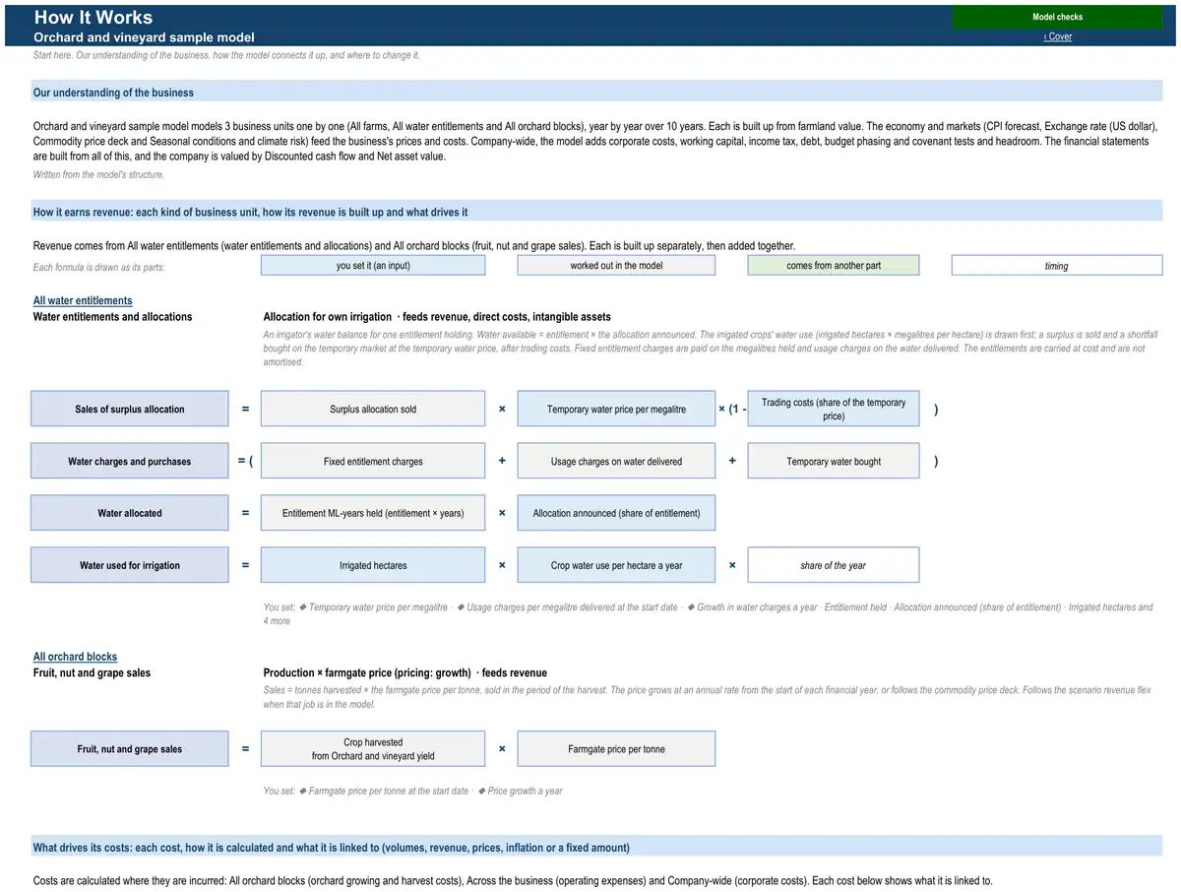The height and width of the screenshot is (892, 1181).
Task: Click the Farmgate price per tonne box
Action: (616, 749)
